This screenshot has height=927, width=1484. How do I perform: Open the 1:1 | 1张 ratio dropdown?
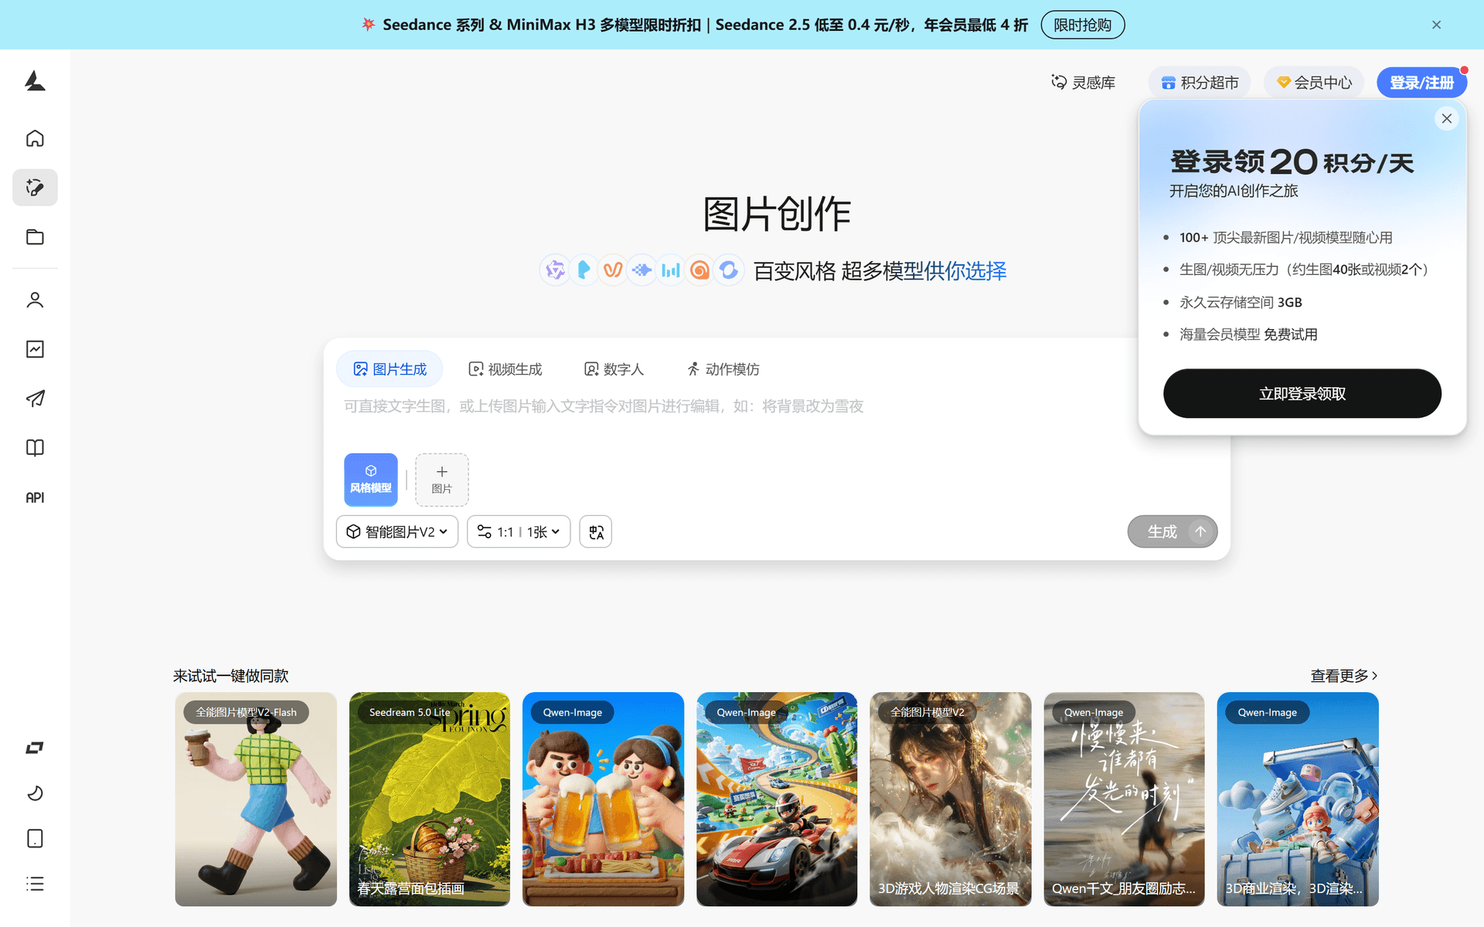[x=519, y=531]
